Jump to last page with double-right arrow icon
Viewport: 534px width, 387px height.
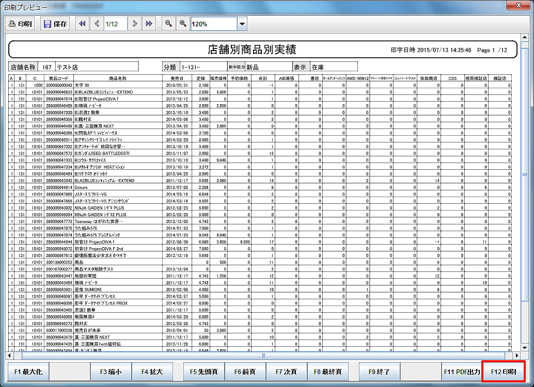(x=149, y=24)
